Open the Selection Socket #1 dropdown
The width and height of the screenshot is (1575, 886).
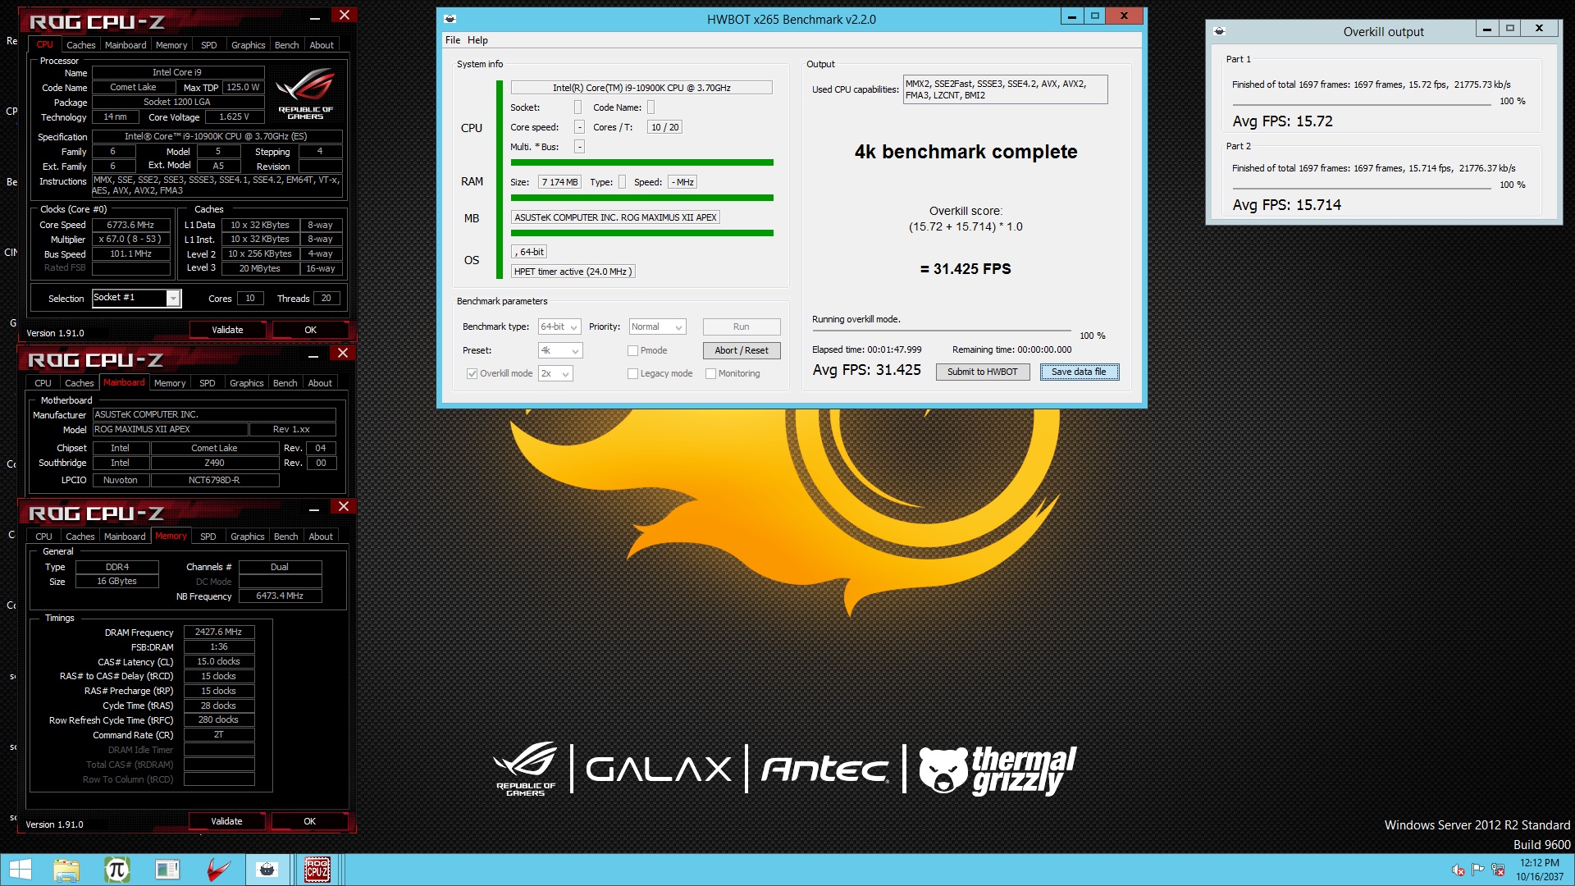tap(136, 299)
